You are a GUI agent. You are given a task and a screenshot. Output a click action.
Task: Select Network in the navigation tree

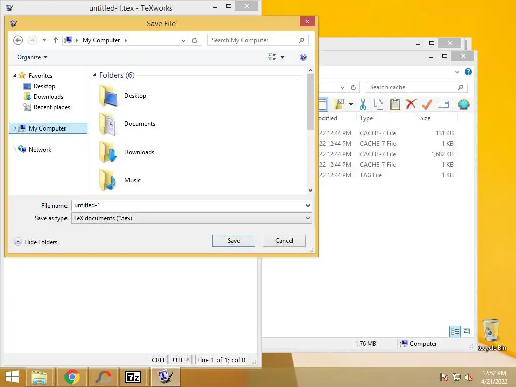pyautogui.click(x=40, y=149)
